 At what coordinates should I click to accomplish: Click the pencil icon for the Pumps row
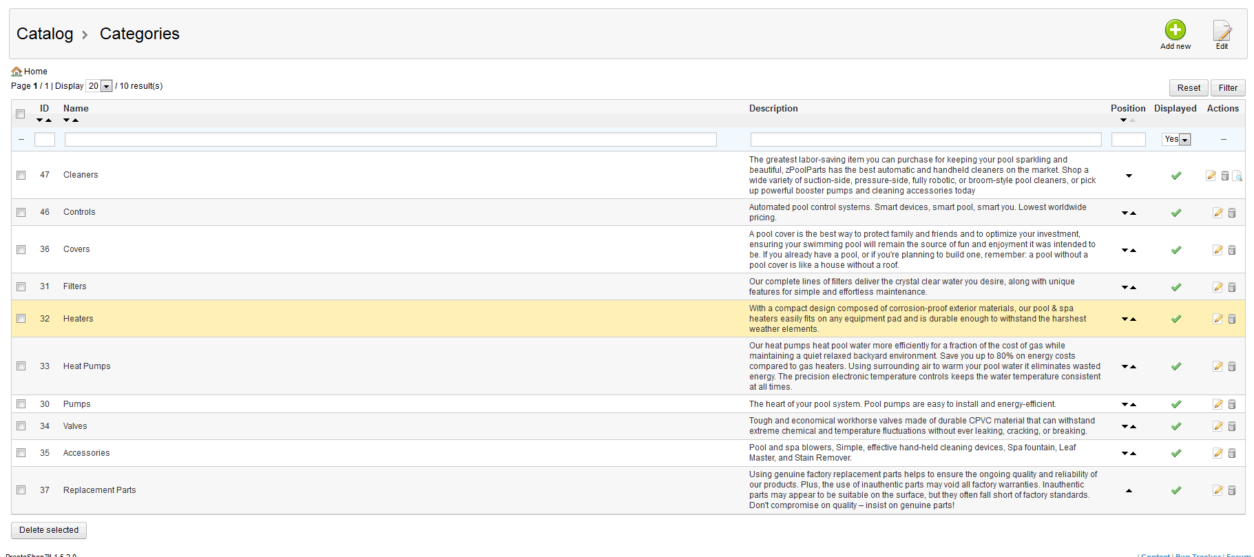point(1218,404)
